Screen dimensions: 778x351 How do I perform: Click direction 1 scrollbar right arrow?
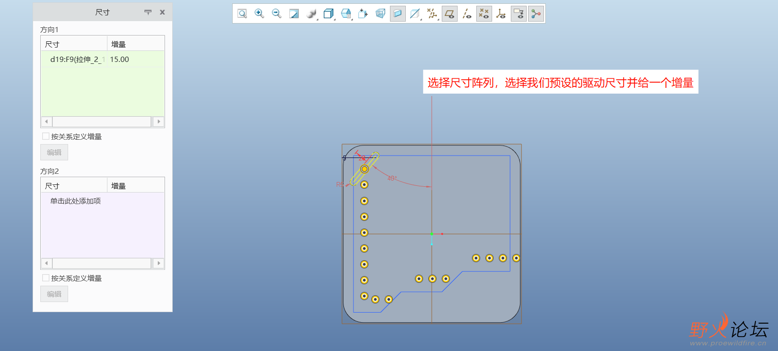coord(159,121)
